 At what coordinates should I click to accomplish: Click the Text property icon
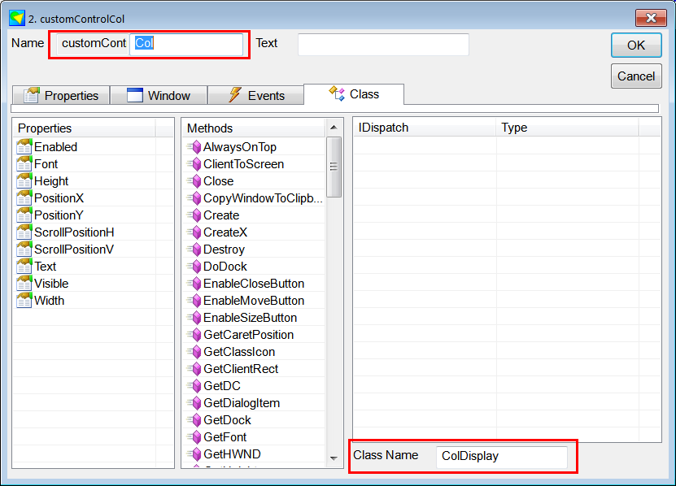[x=24, y=267]
